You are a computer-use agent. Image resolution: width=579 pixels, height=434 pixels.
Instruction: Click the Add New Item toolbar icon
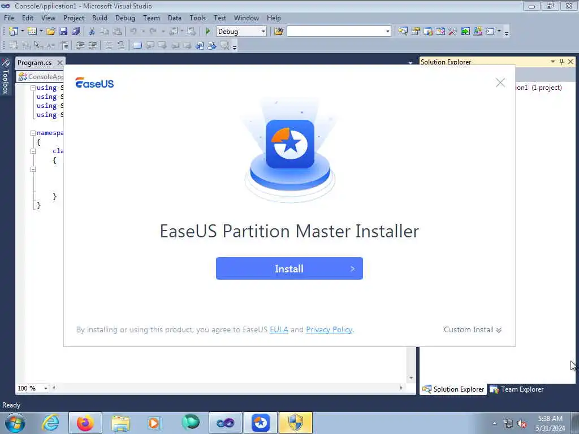pos(32,32)
